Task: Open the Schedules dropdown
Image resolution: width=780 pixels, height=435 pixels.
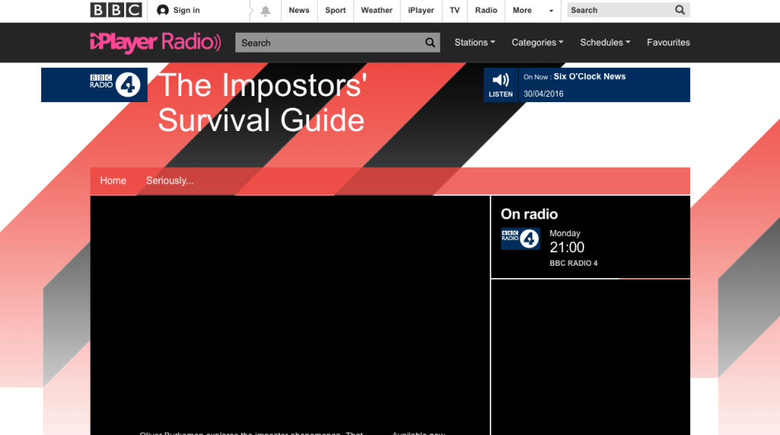Action: 605,43
